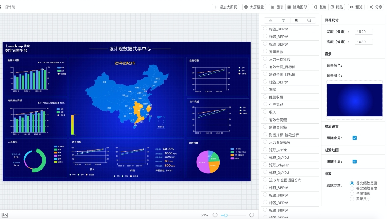Adjust the canvas zoom slider handle
Image resolution: width=387 pixels, height=219 pixels.
click(226, 215)
